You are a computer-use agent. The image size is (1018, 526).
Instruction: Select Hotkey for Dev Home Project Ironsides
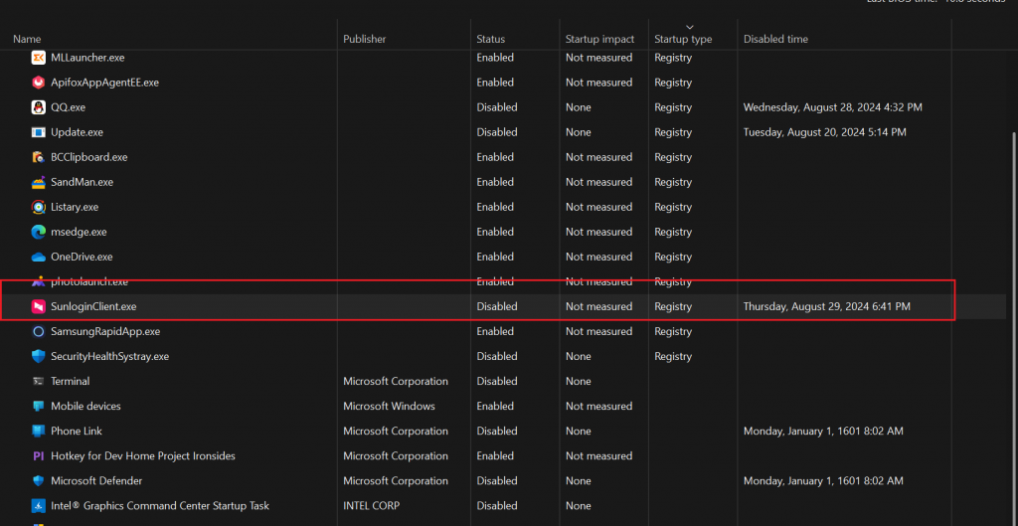143,456
